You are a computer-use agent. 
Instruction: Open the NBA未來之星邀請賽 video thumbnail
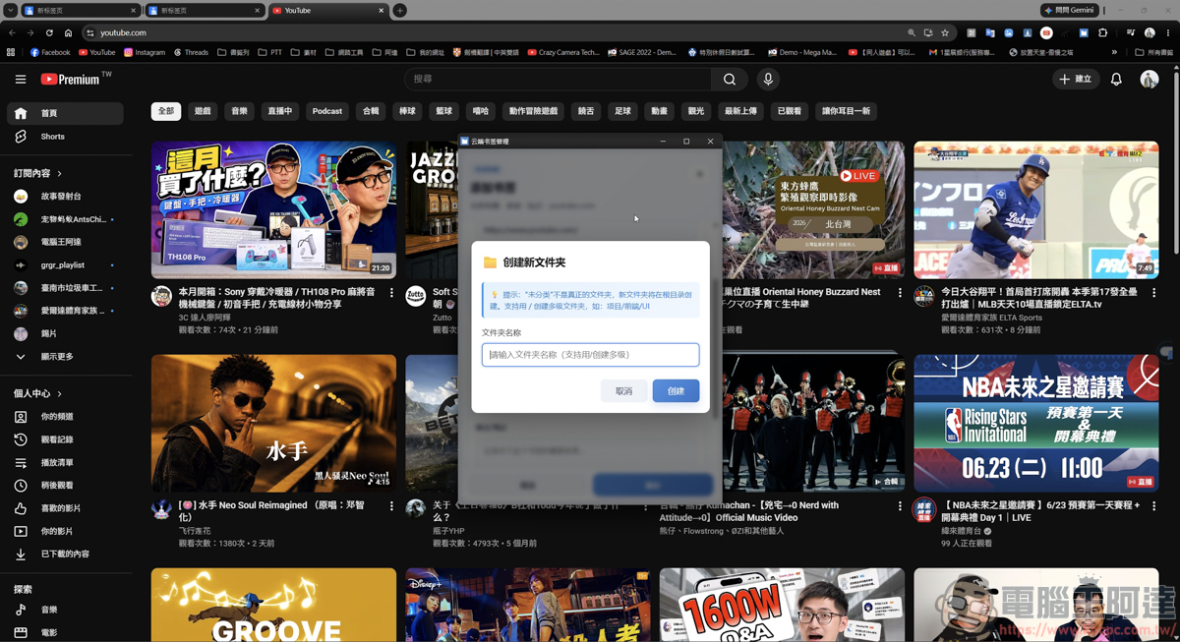(x=1035, y=424)
